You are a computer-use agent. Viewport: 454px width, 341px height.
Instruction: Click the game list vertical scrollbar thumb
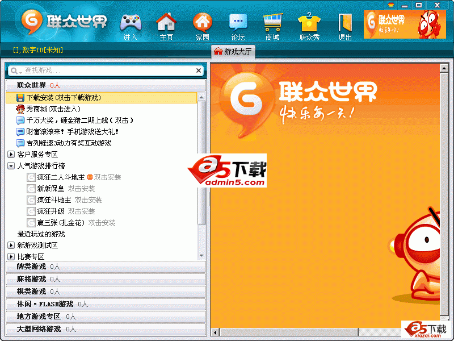tap(201, 163)
